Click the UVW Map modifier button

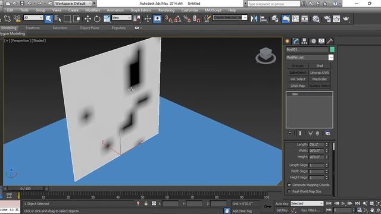coord(298,86)
